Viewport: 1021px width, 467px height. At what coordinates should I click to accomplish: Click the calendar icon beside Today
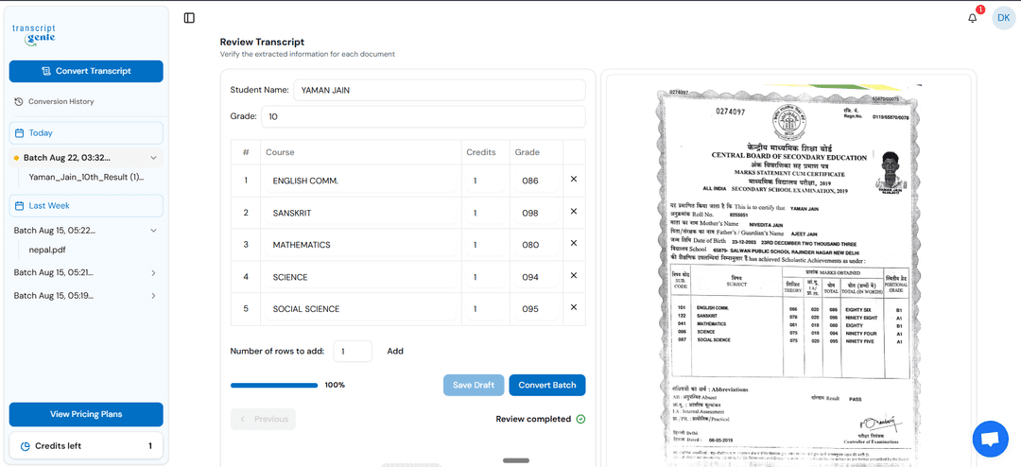tap(19, 133)
